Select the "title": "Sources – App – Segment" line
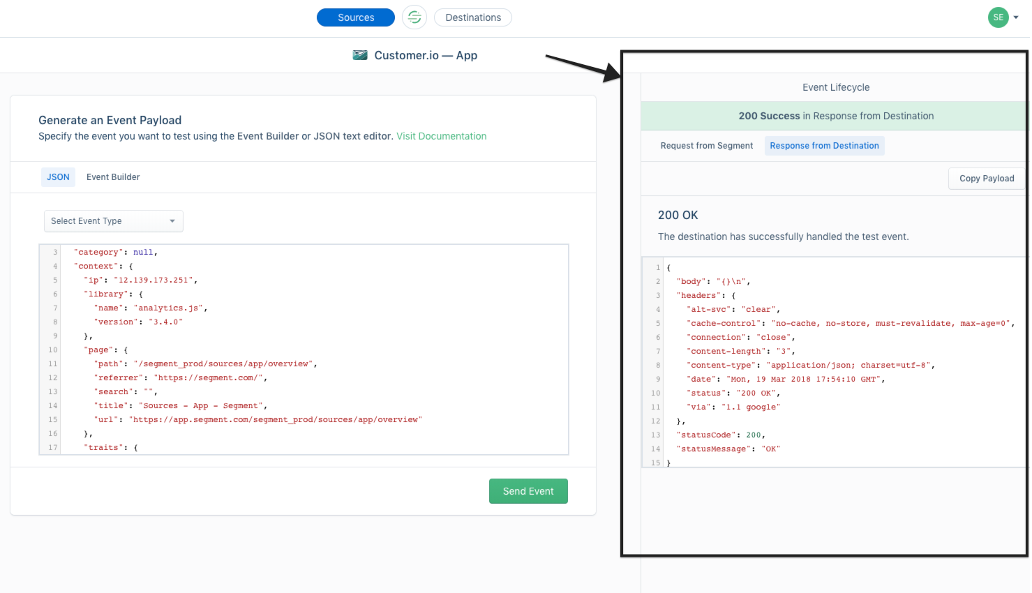 181,405
